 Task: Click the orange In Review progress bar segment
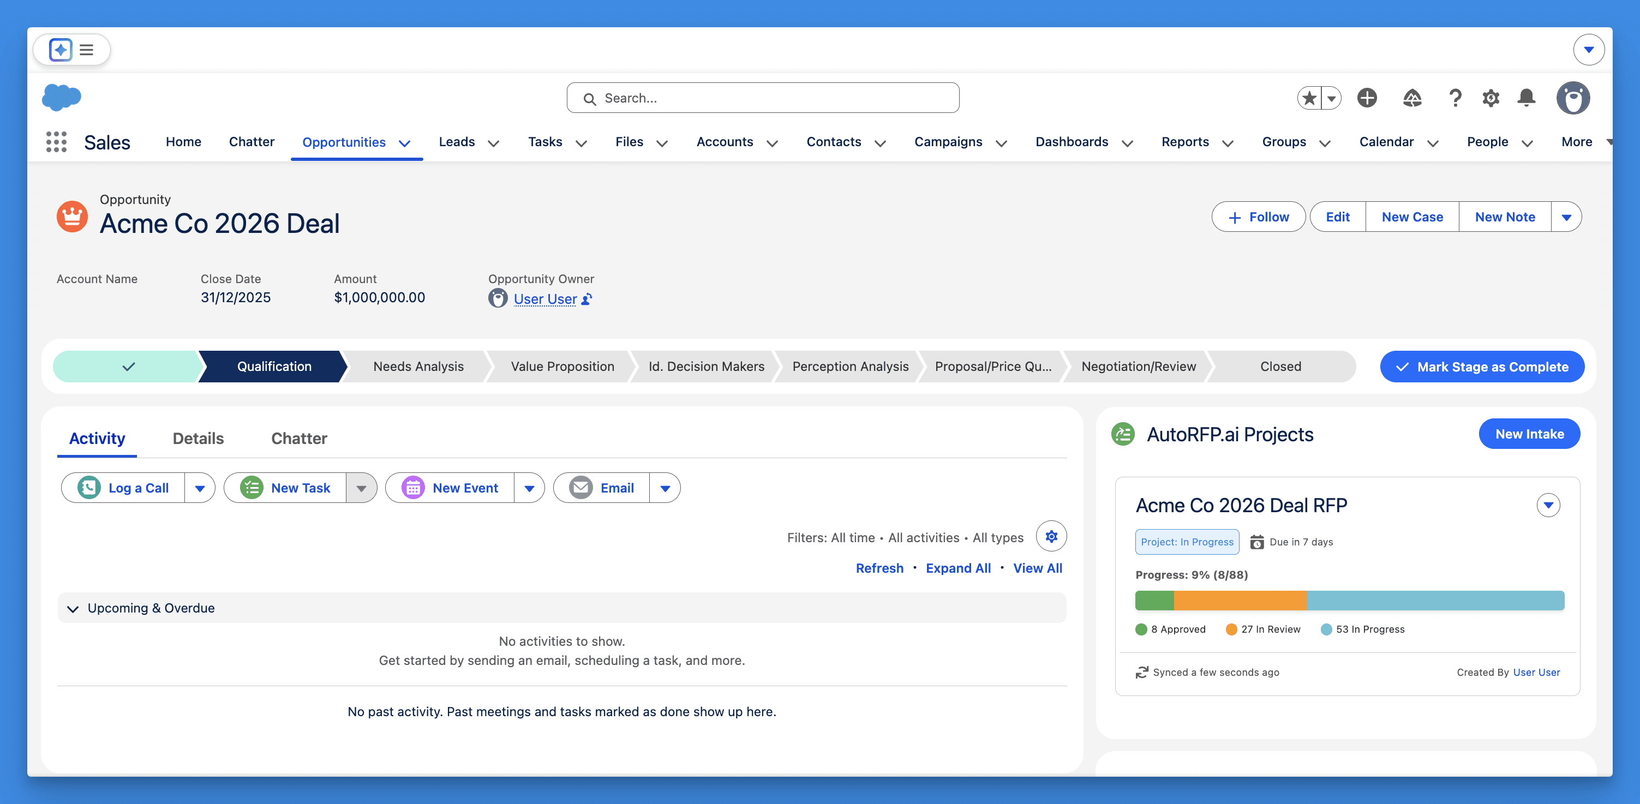(x=1240, y=601)
